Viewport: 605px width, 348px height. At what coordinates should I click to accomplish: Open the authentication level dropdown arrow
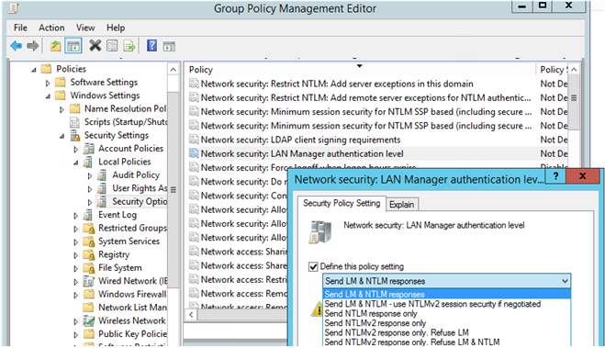tap(565, 281)
